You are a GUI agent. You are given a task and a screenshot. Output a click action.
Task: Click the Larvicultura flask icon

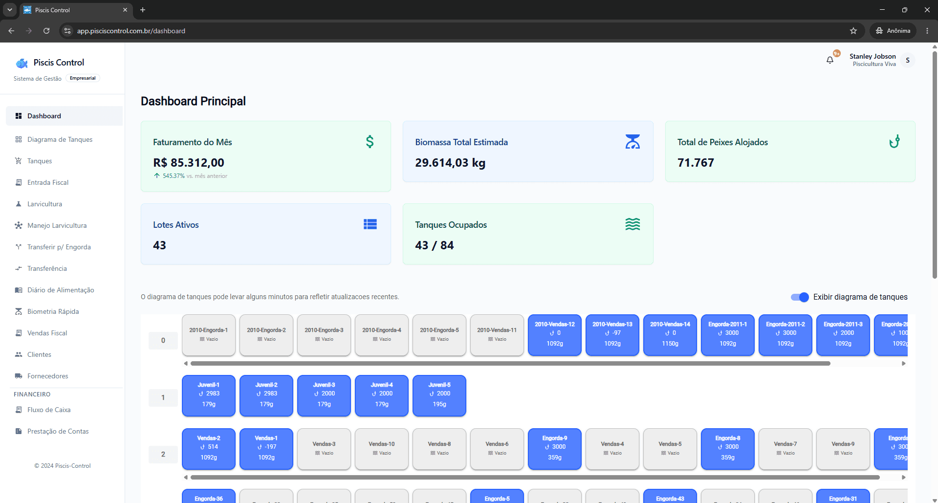[x=19, y=204]
